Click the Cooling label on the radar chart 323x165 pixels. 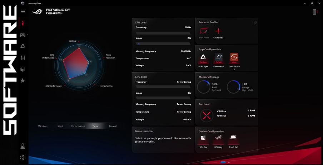[x=72, y=41]
